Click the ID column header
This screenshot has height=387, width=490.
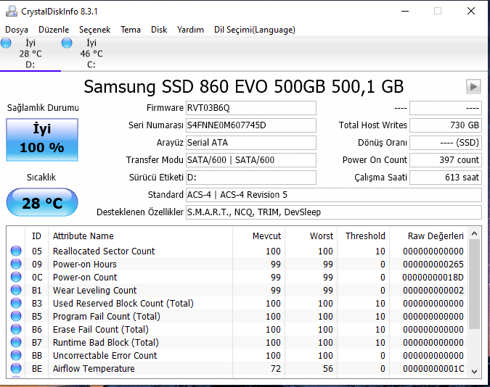[36, 236]
